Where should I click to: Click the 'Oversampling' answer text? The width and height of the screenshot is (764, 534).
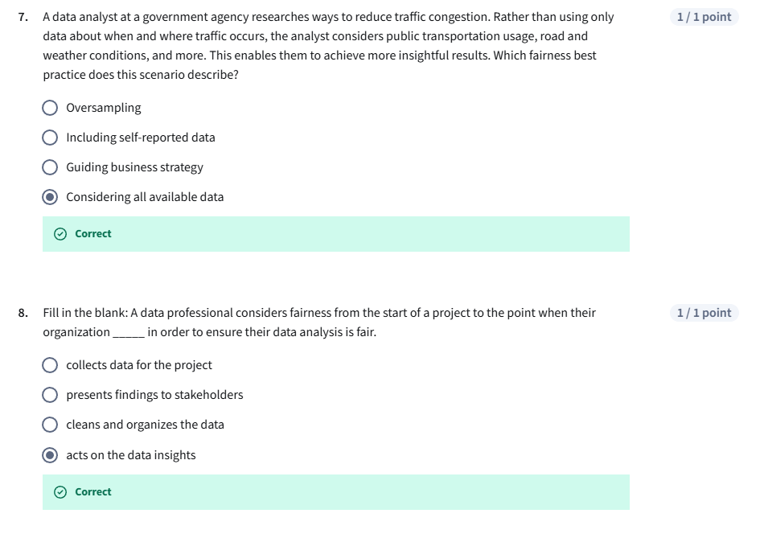click(104, 108)
